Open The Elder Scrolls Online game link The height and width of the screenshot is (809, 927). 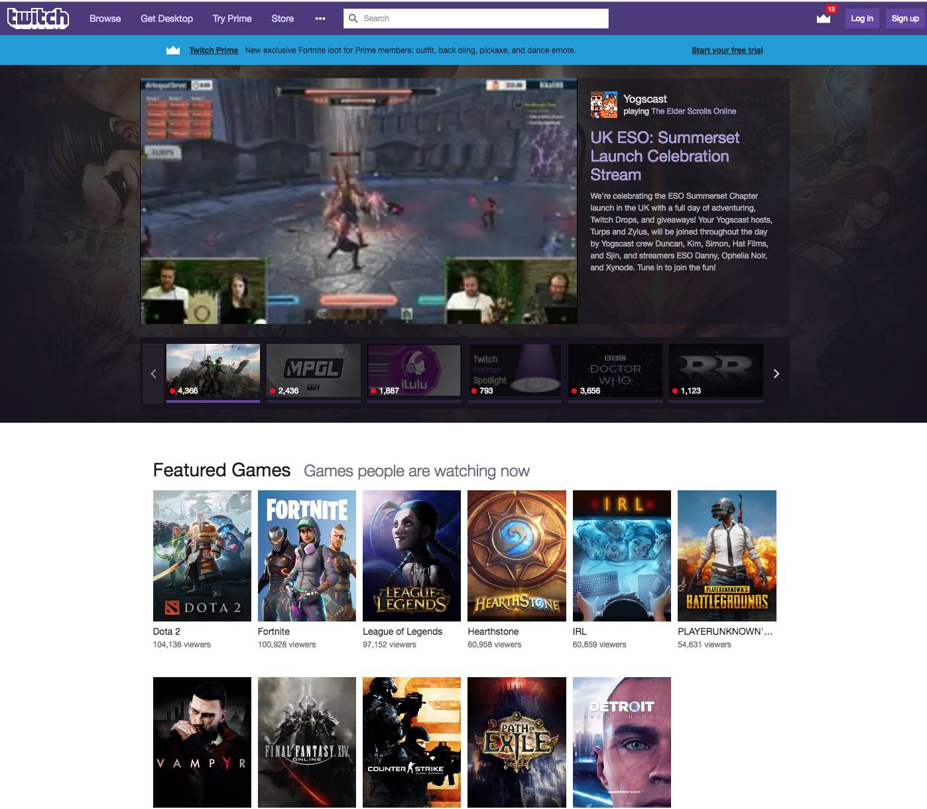coord(693,111)
